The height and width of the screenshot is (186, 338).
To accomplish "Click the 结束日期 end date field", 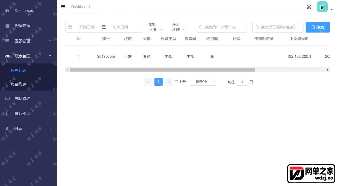I will pyautogui.click(x=120, y=27).
